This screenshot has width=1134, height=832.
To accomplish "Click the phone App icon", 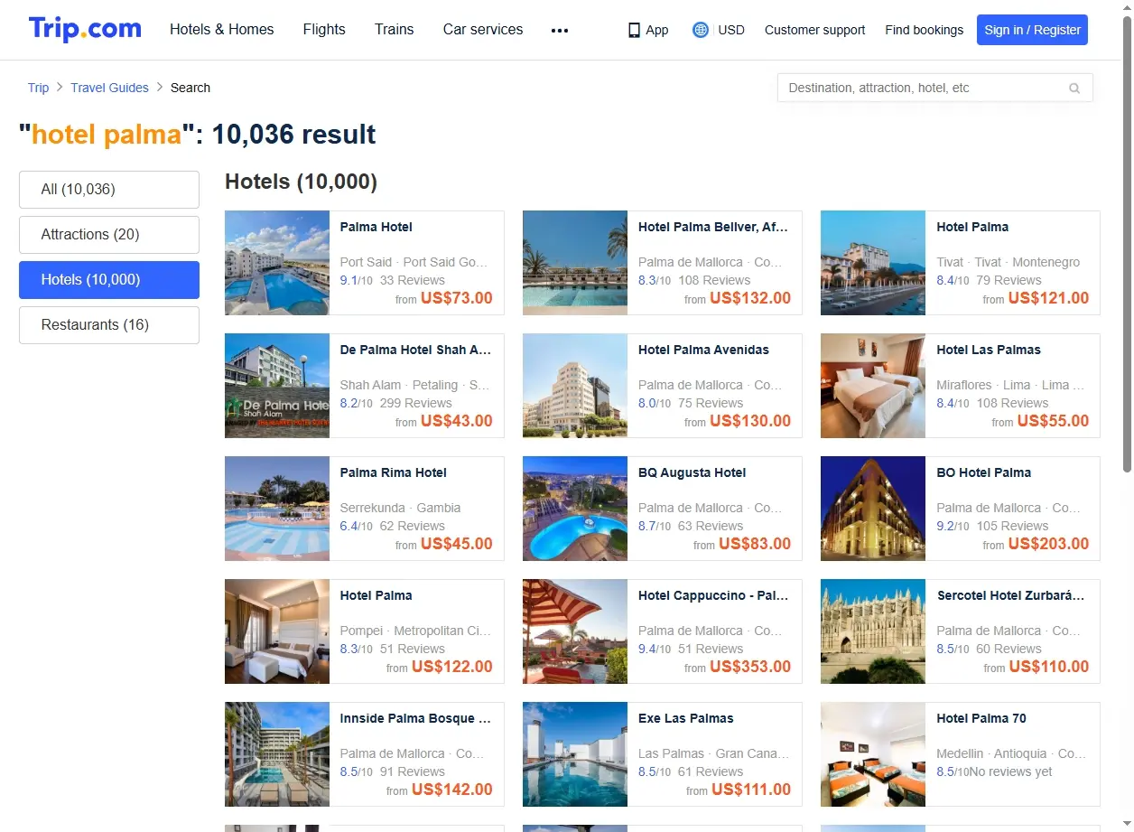I will [x=634, y=30].
